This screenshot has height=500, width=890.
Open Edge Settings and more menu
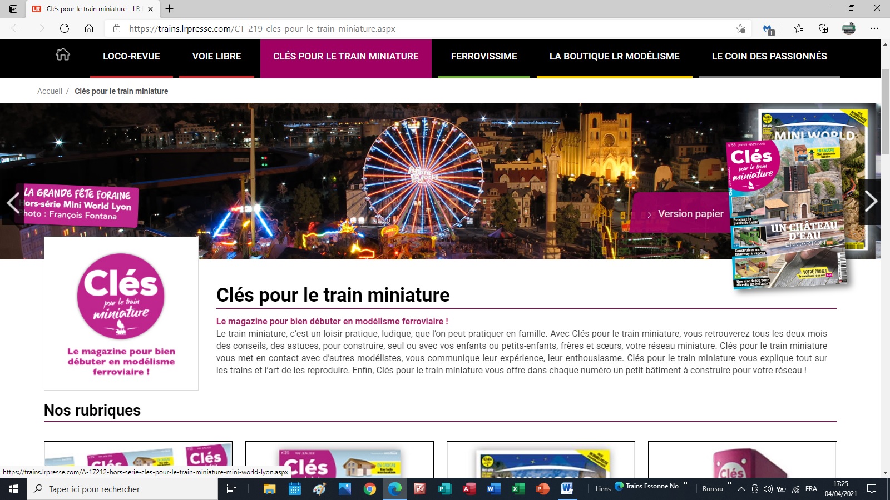(874, 28)
